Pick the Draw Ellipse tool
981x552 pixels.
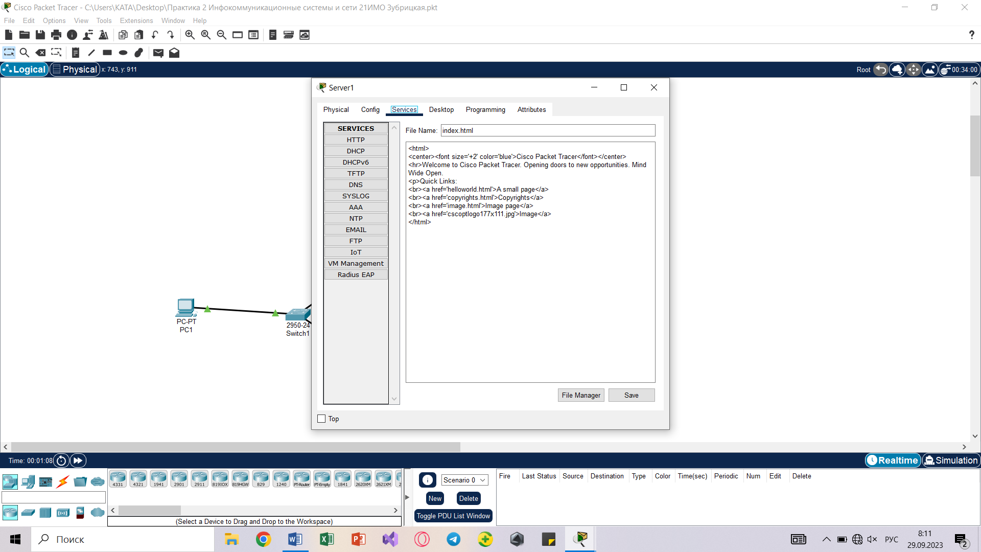click(123, 53)
